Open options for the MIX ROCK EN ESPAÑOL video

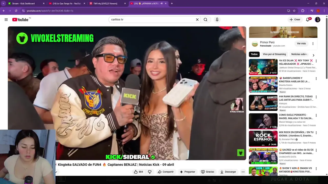[316, 133]
